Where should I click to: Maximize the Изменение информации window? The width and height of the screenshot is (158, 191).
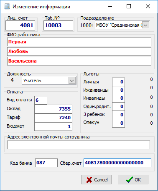[x=129, y=6]
